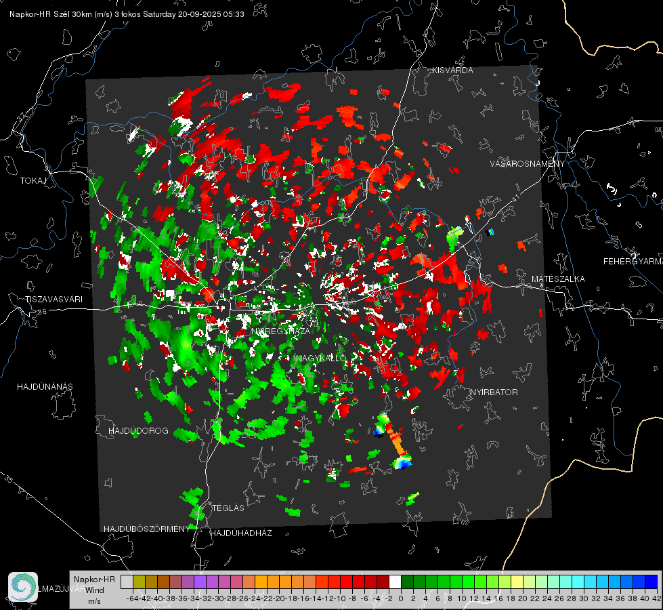
Task: Click the 42 value on the legend scale
Action: (x=657, y=598)
